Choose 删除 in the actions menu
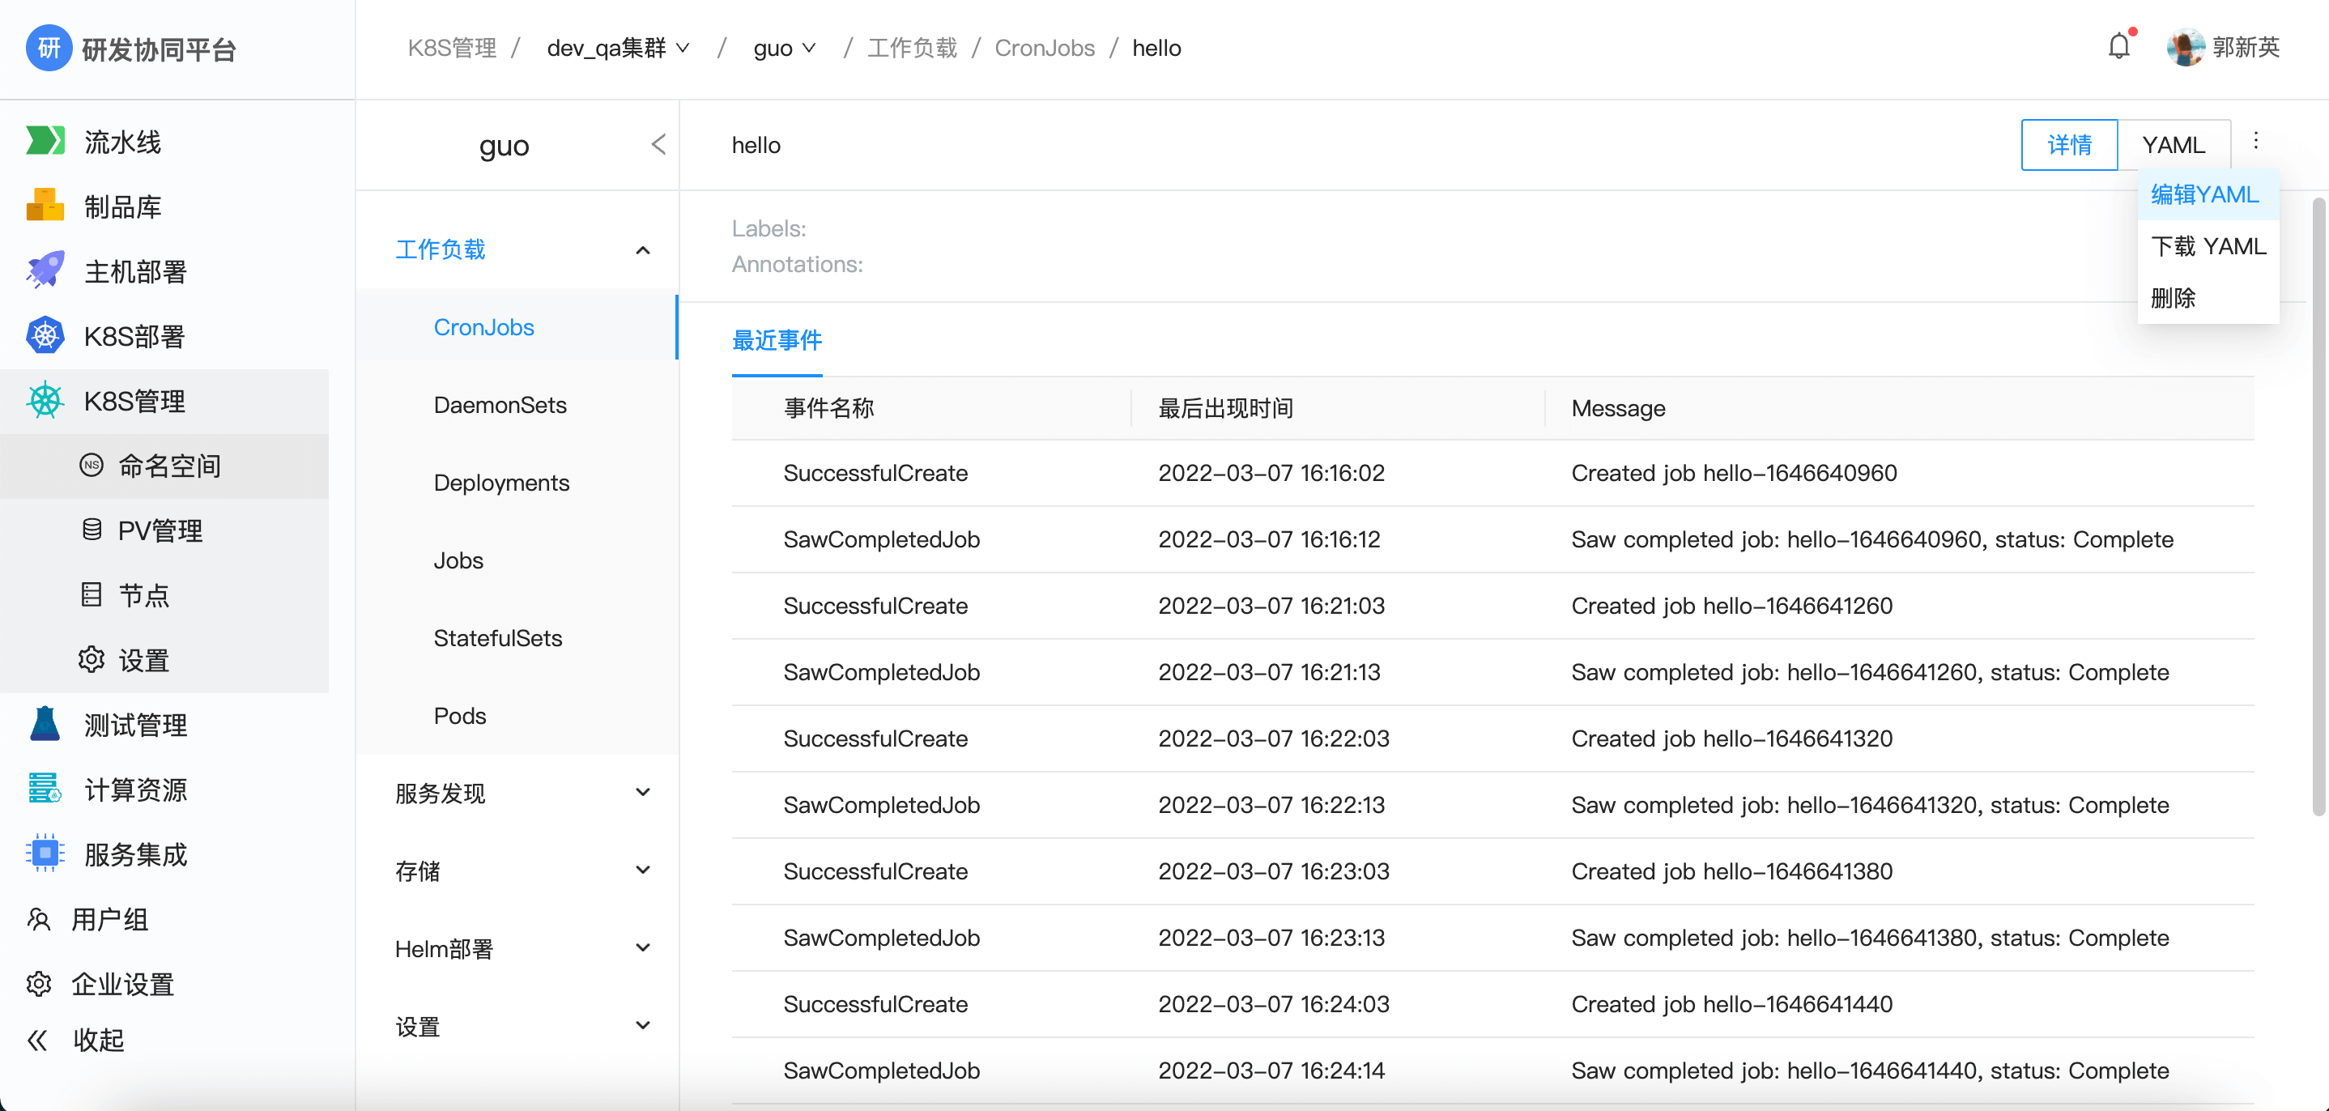2329x1111 pixels. point(2173,297)
